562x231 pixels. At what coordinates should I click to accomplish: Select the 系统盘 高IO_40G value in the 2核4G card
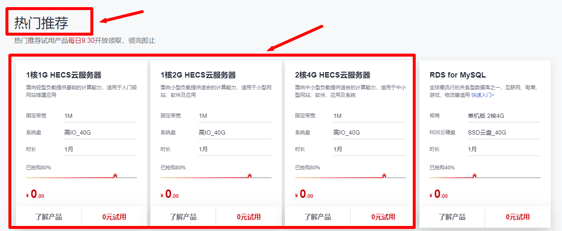pos(369,132)
